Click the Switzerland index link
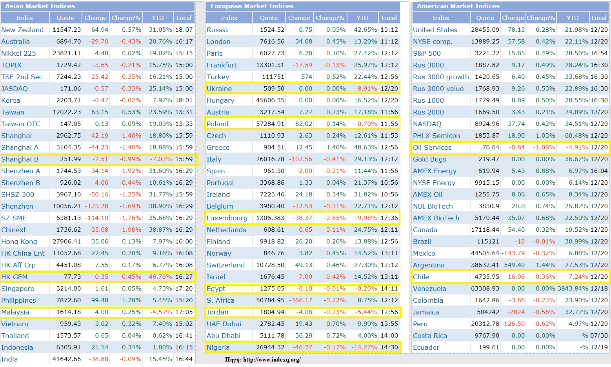 tap(225, 265)
